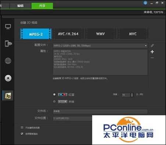Image resolution: width=166 pixels, height=145 pixels.
Task: Click the red-blue 3D glasses icon
Action: (x=62, y=95)
